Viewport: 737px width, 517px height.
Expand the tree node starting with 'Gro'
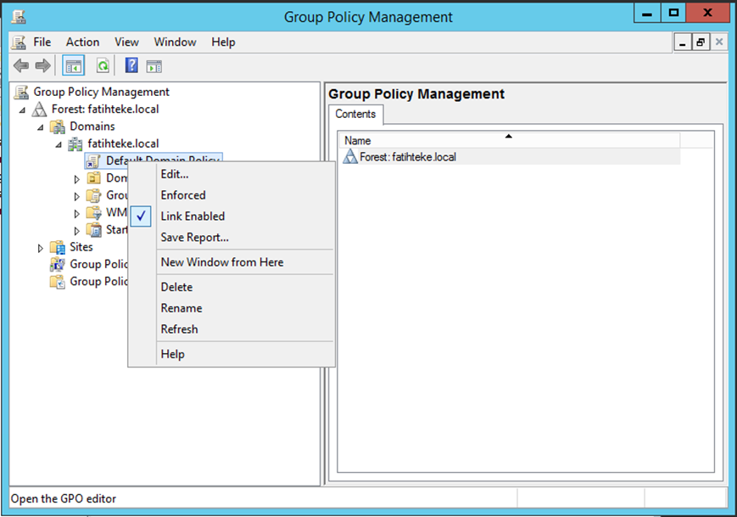pyautogui.click(x=77, y=196)
